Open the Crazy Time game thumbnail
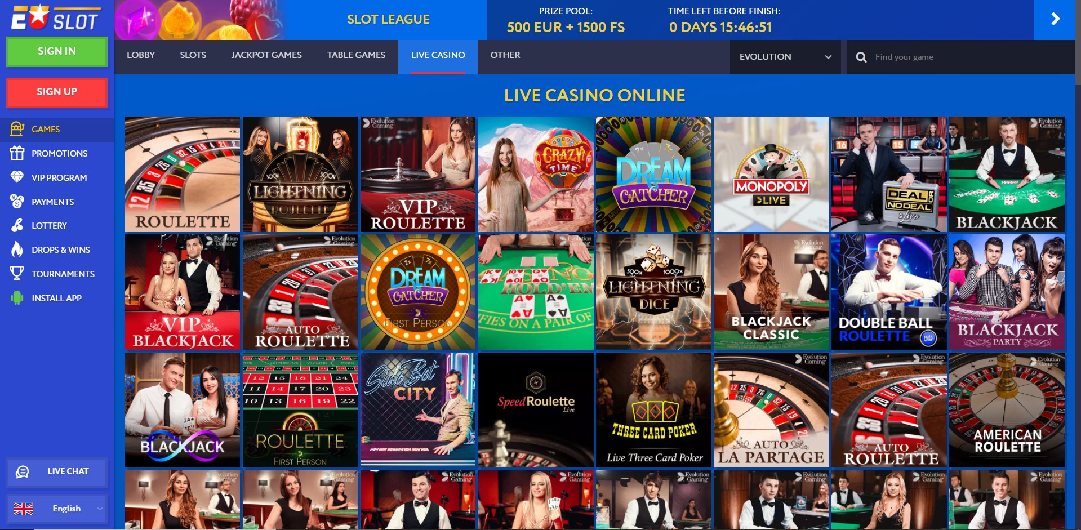 [536, 174]
